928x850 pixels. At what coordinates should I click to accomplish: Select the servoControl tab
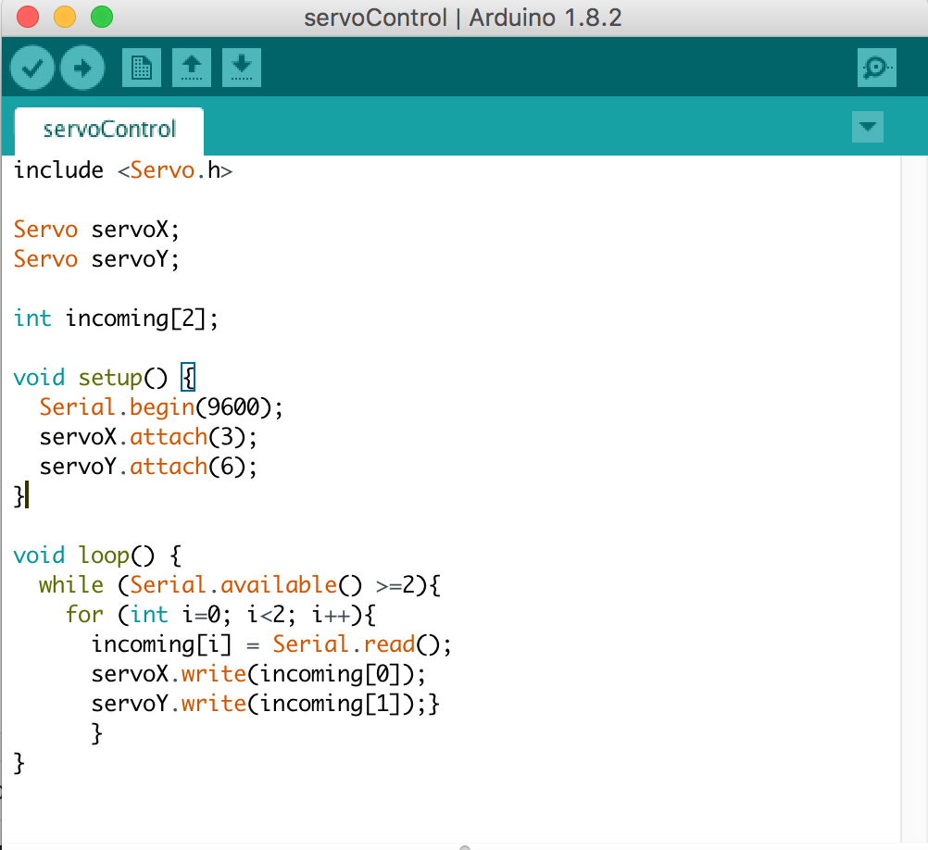coord(109,130)
